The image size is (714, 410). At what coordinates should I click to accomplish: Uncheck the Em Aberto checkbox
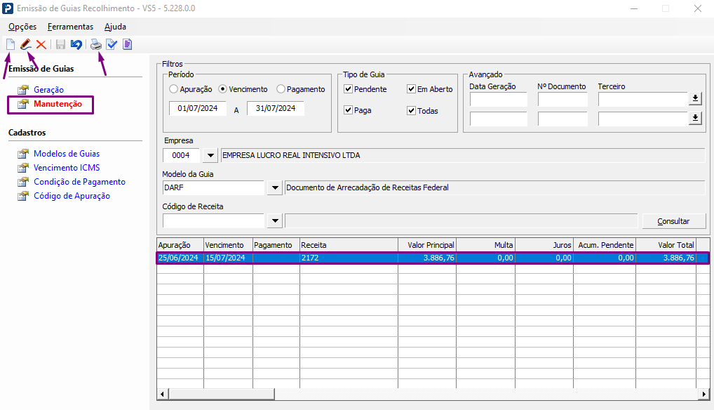click(x=411, y=89)
